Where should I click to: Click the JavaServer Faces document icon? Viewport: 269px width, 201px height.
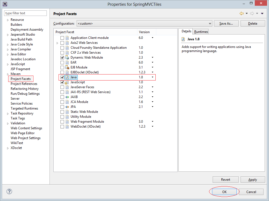[67, 87]
